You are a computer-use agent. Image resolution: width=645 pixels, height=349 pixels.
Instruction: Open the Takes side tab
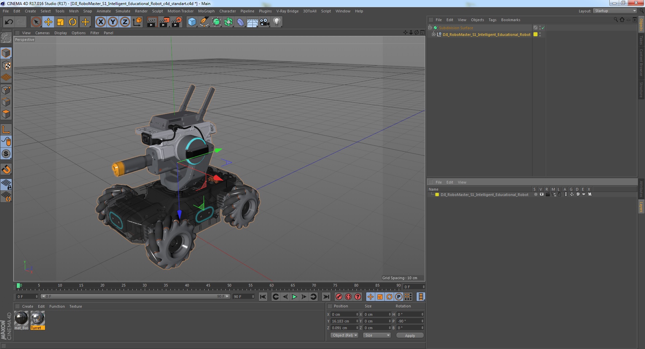pyautogui.click(x=641, y=40)
